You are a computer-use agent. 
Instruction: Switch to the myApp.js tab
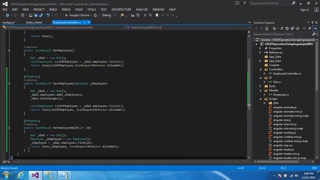[x=9, y=22]
